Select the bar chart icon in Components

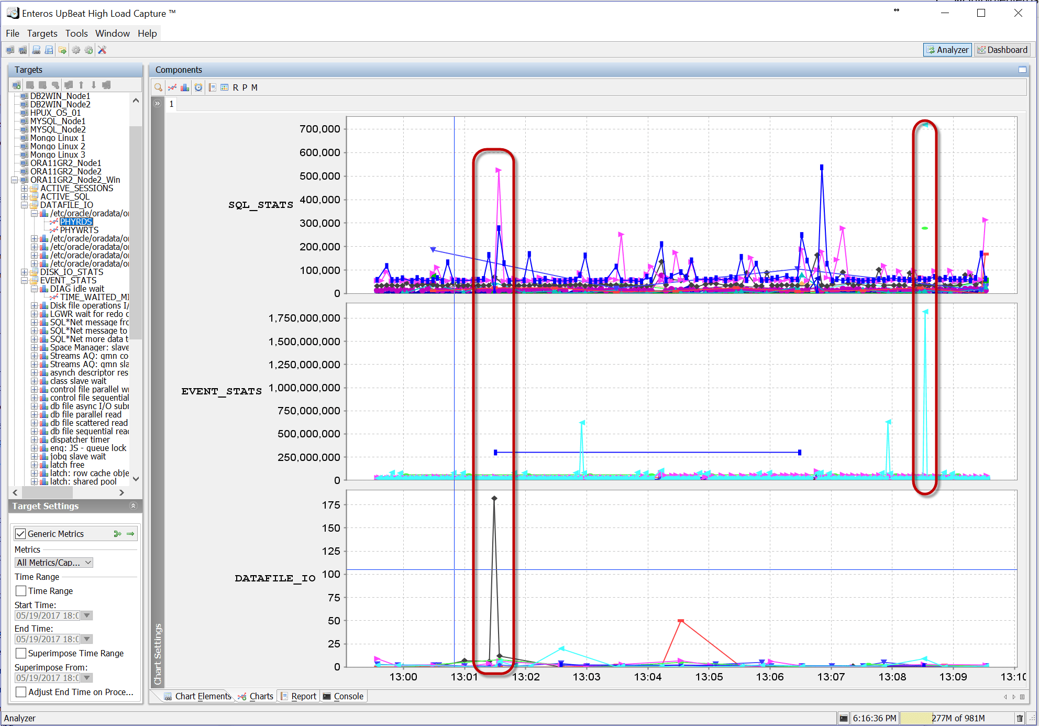[185, 87]
